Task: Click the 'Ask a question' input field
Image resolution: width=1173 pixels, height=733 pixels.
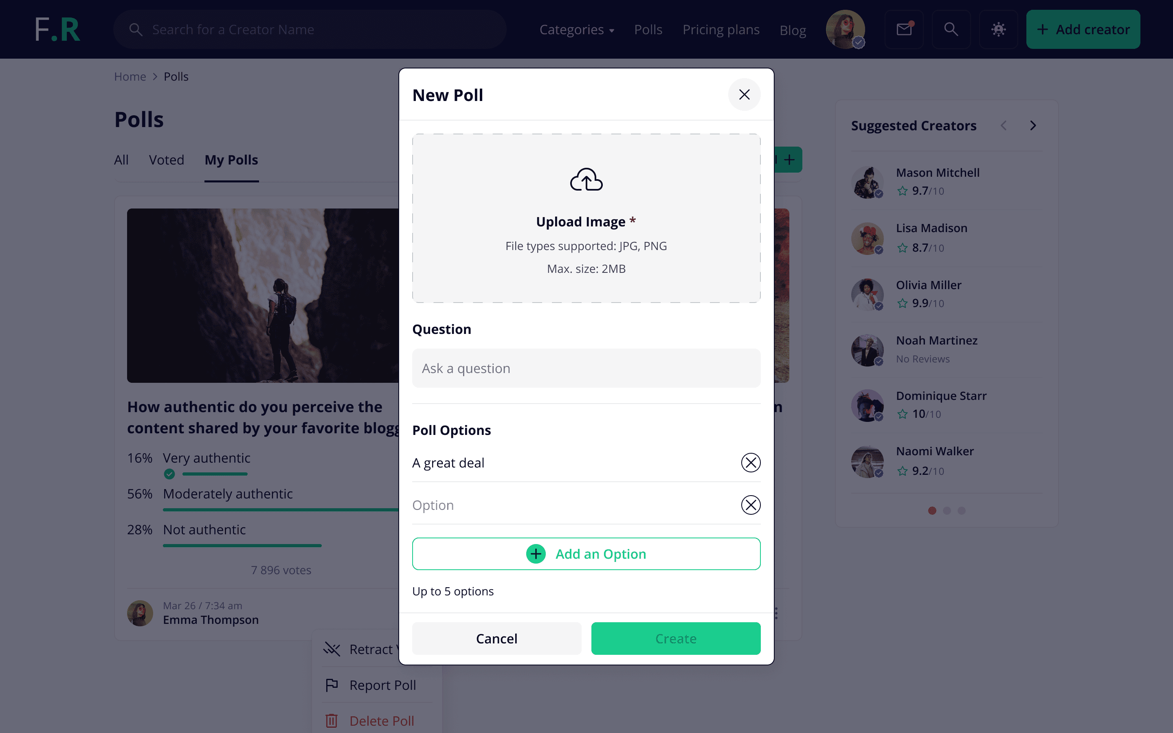Action: click(586, 368)
